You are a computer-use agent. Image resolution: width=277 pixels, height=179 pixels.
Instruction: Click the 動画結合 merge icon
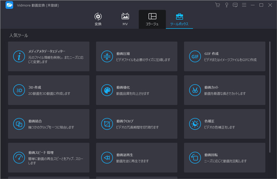pyautogui.click(x=19, y=124)
